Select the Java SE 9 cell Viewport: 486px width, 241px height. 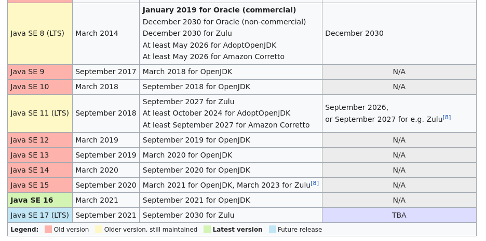[x=40, y=72]
